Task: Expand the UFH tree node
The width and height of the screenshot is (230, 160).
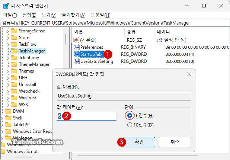Action: coord(8,78)
